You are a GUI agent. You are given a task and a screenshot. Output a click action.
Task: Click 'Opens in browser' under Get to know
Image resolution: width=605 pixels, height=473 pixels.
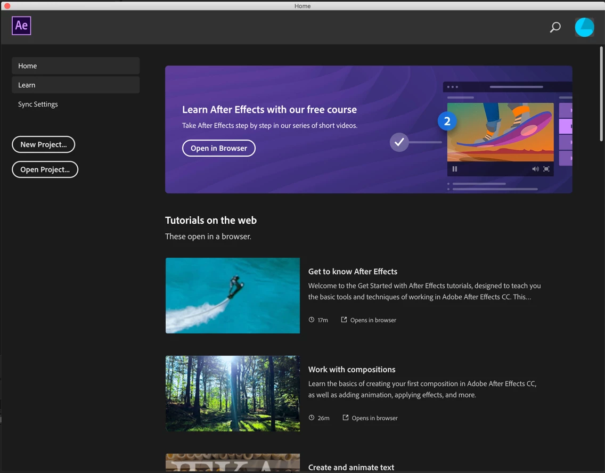coord(373,320)
